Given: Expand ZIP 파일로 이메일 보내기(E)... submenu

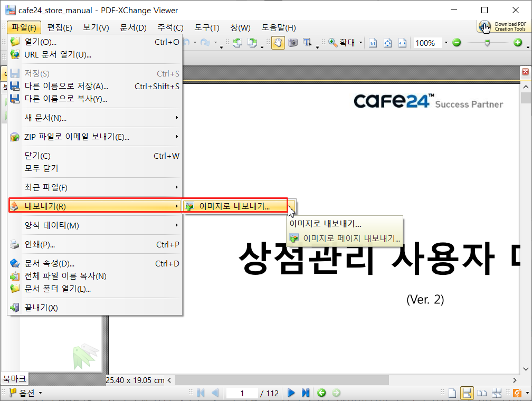Looking at the screenshot, I should [x=95, y=137].
